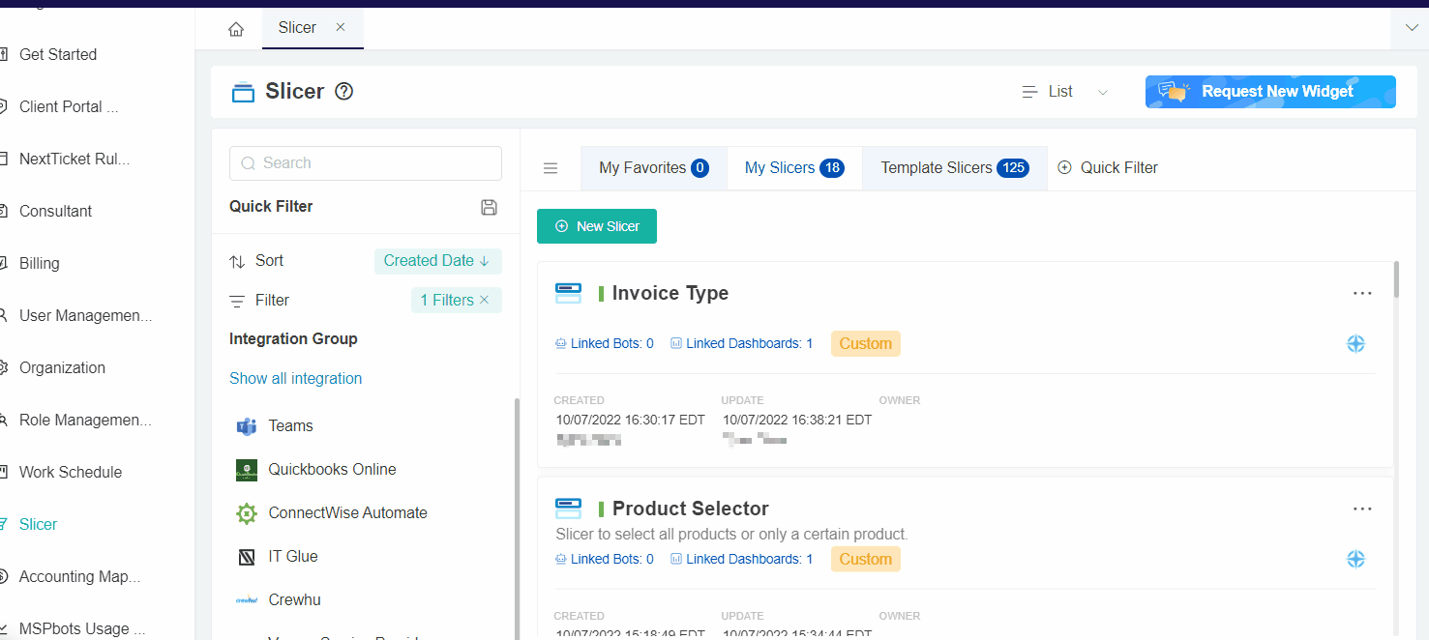This screenshot has height=640, width=1429.
Task: Click the slicer list vertical scrollbar
Action: tap(1395, 280)
